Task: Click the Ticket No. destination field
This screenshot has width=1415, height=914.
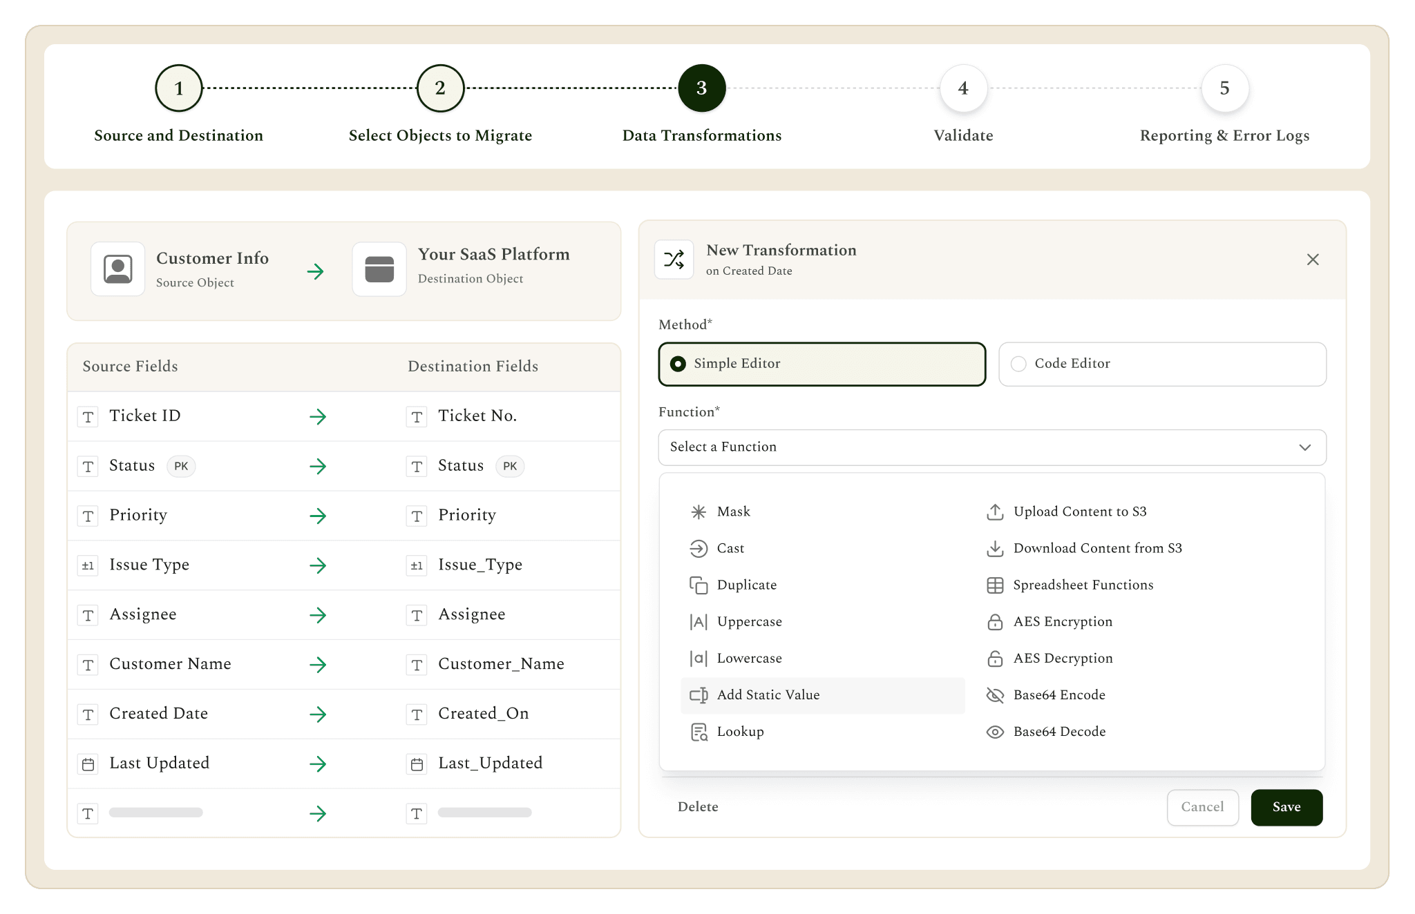Action: (x=477, y=416)
